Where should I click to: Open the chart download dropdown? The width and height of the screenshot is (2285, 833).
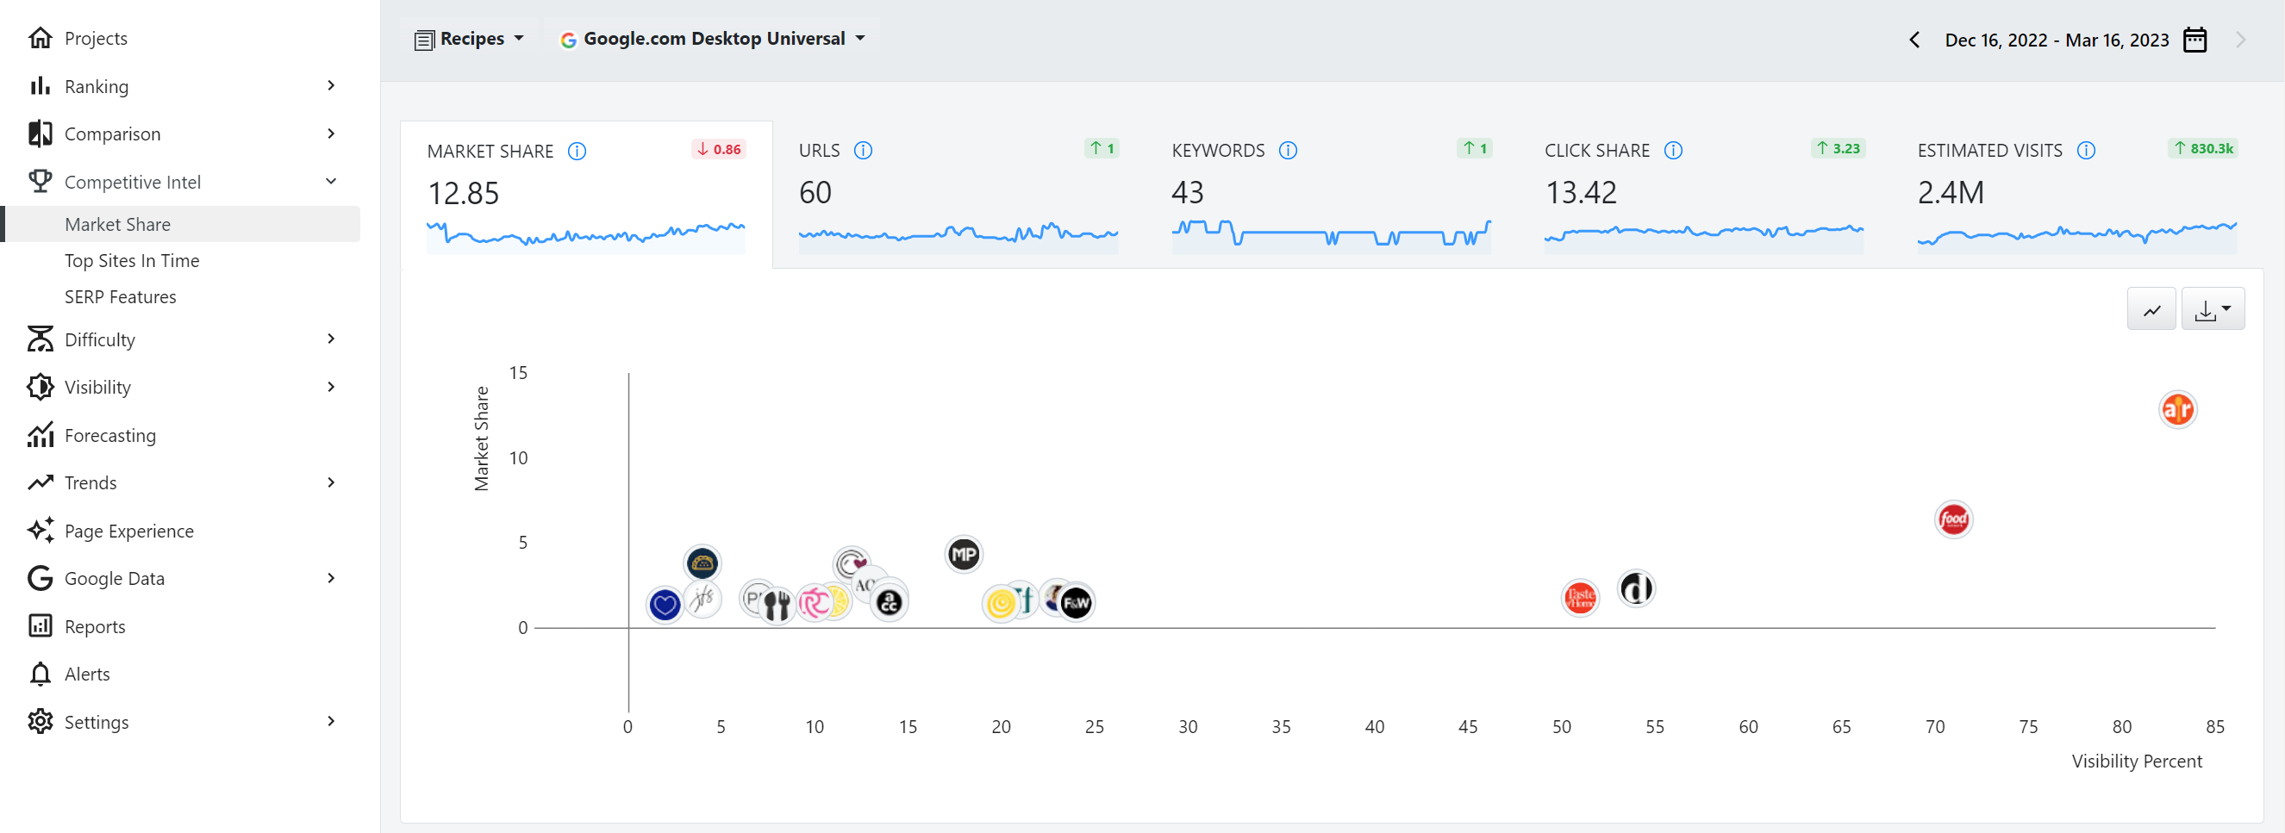point(2213,309)
